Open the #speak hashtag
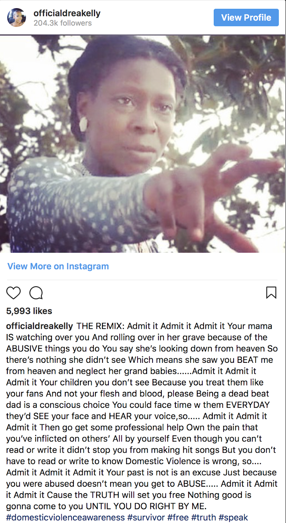 point(233,518)
